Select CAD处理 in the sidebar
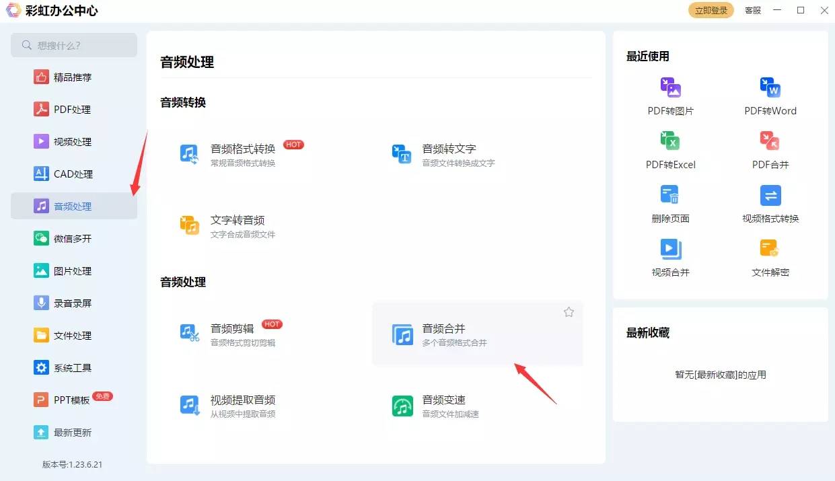Image resolution: width=835 pixels, height=481 pixels. (74, 174)
